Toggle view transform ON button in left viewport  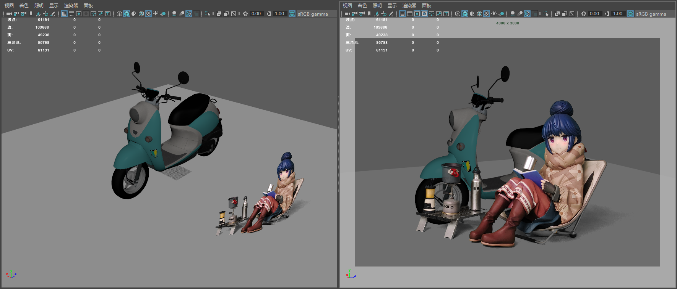[x=292, y=14]
